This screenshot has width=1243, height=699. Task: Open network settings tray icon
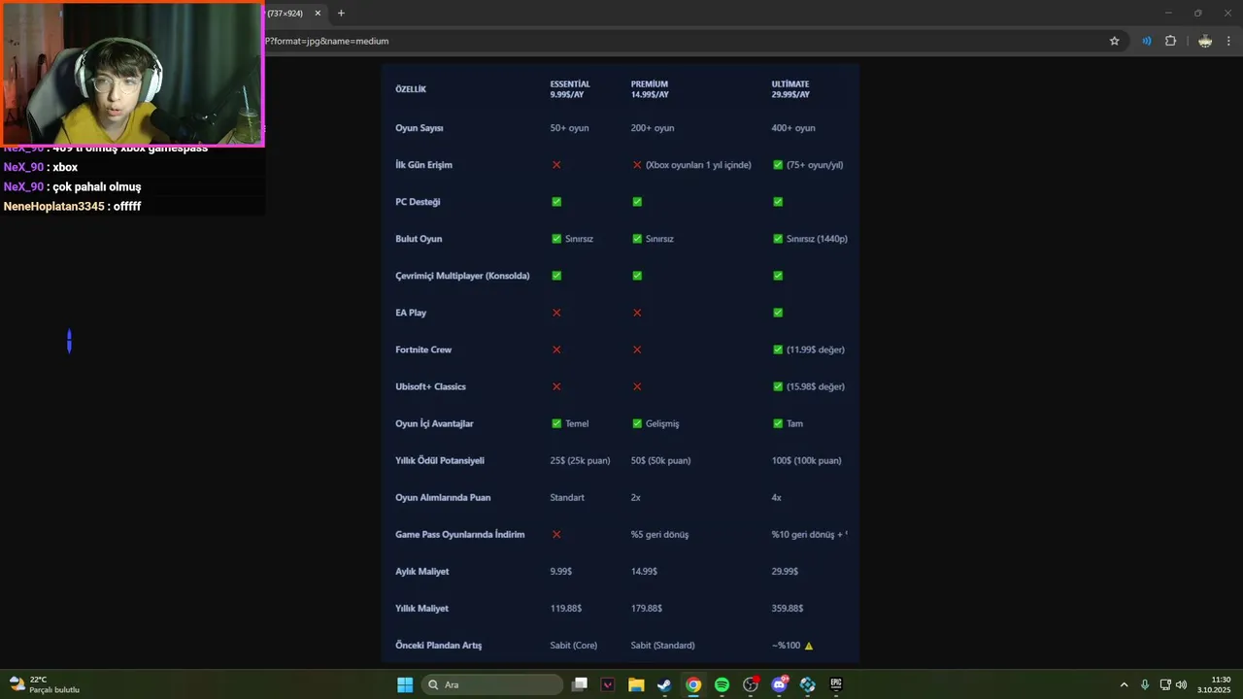(1165, 684)
